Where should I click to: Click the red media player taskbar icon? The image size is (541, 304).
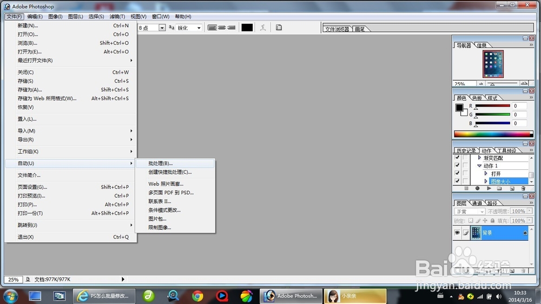(222, 296)
